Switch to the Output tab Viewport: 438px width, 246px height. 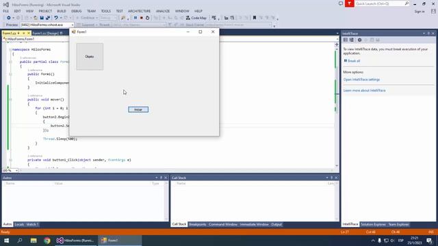[x=276, y=225]
